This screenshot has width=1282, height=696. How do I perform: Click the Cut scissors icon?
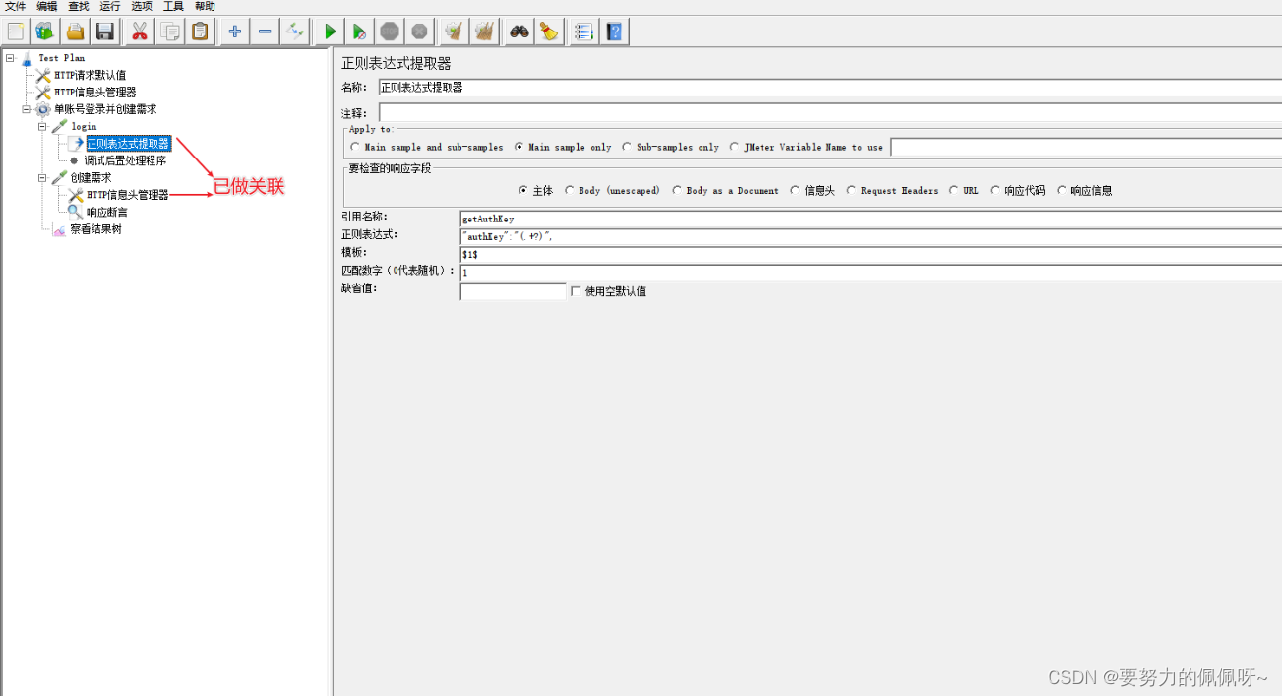pos(140,32)
